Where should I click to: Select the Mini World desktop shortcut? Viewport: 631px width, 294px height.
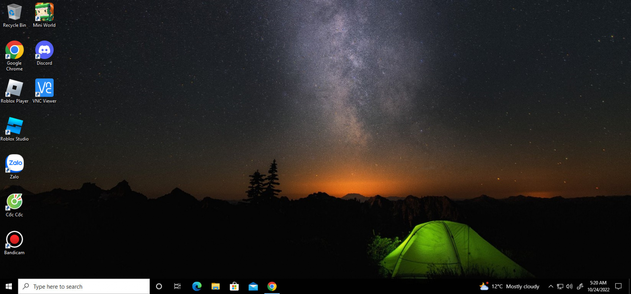[44, 16]
